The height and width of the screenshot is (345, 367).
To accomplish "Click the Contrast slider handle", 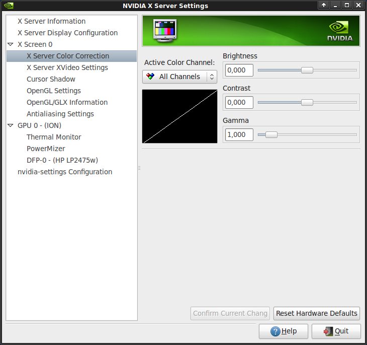I will 307,102.
